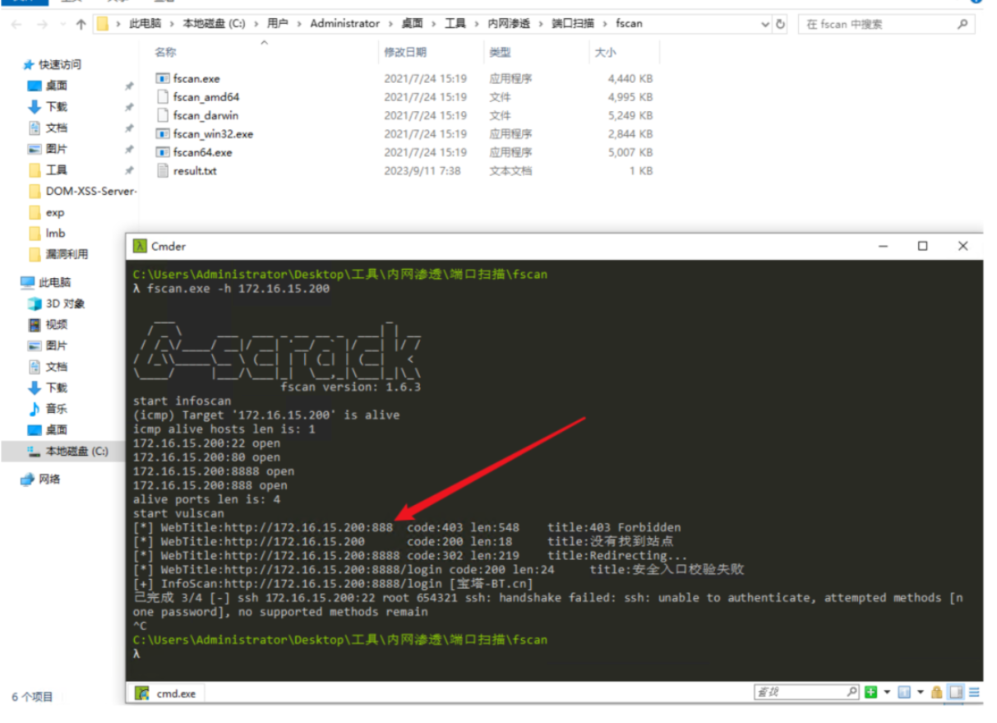
Task: Click the blue T icon in the Cmder status bar
Action: [x=904, y=692]
